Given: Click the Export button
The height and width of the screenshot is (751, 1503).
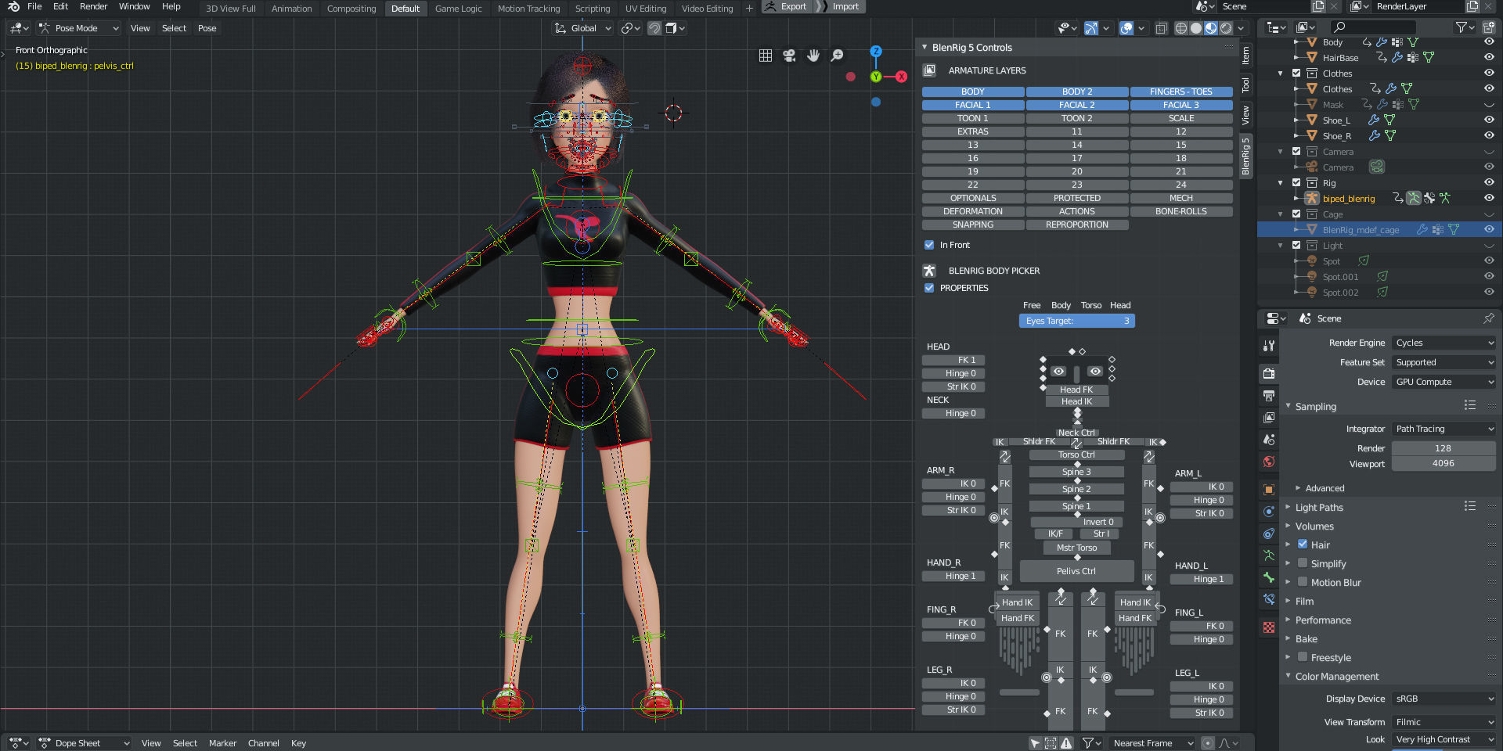Looking at the screenshot, I should click(x=785, y=6).
